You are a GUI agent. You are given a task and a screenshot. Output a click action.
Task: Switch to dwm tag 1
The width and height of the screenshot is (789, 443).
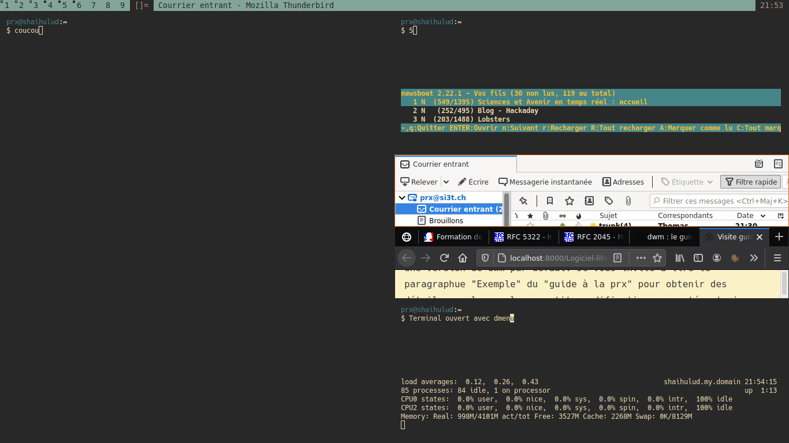(6, 5)
